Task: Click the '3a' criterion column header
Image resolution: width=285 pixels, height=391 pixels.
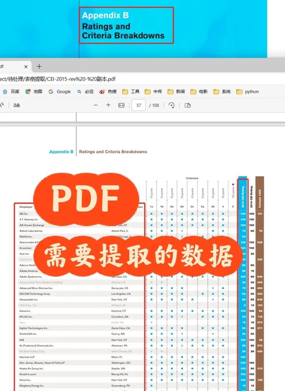Action: point(202,207)
